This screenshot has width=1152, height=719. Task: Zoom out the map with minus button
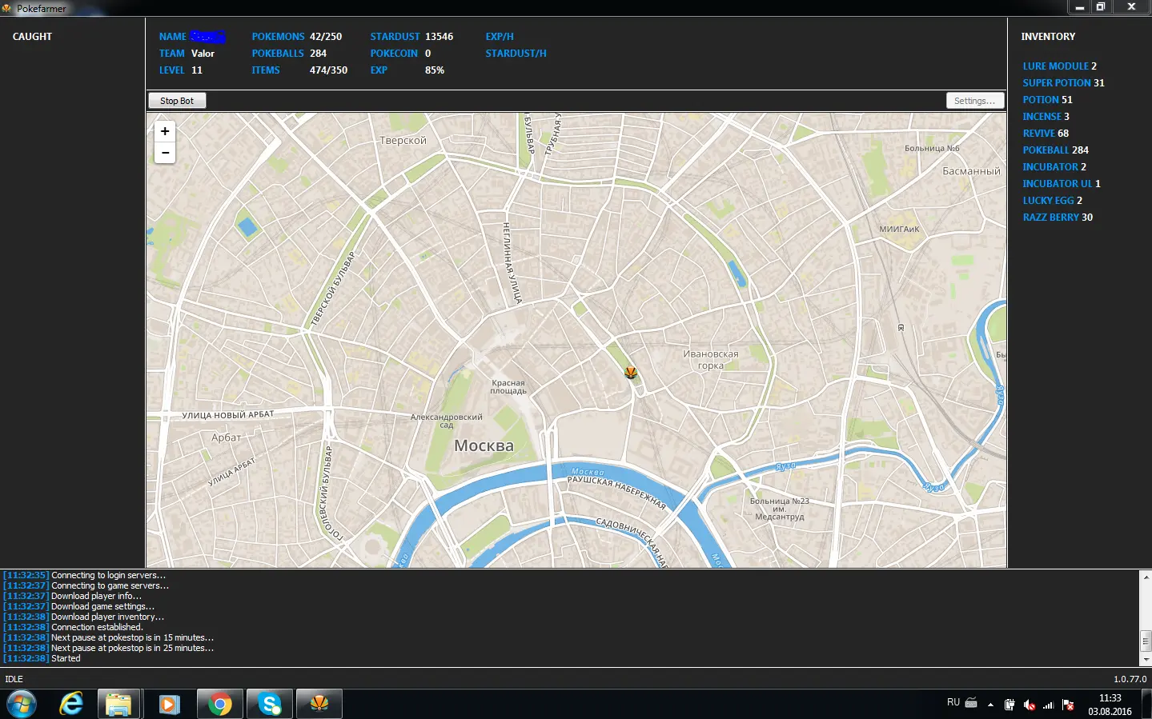(165, 153)
